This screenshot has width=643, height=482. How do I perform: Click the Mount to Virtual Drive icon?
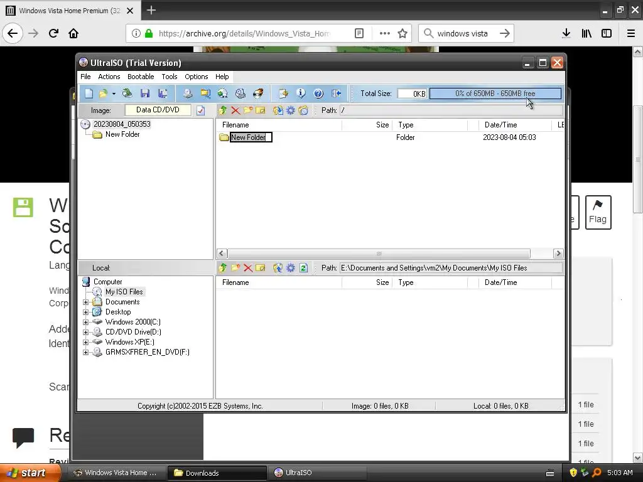(240, 94)
